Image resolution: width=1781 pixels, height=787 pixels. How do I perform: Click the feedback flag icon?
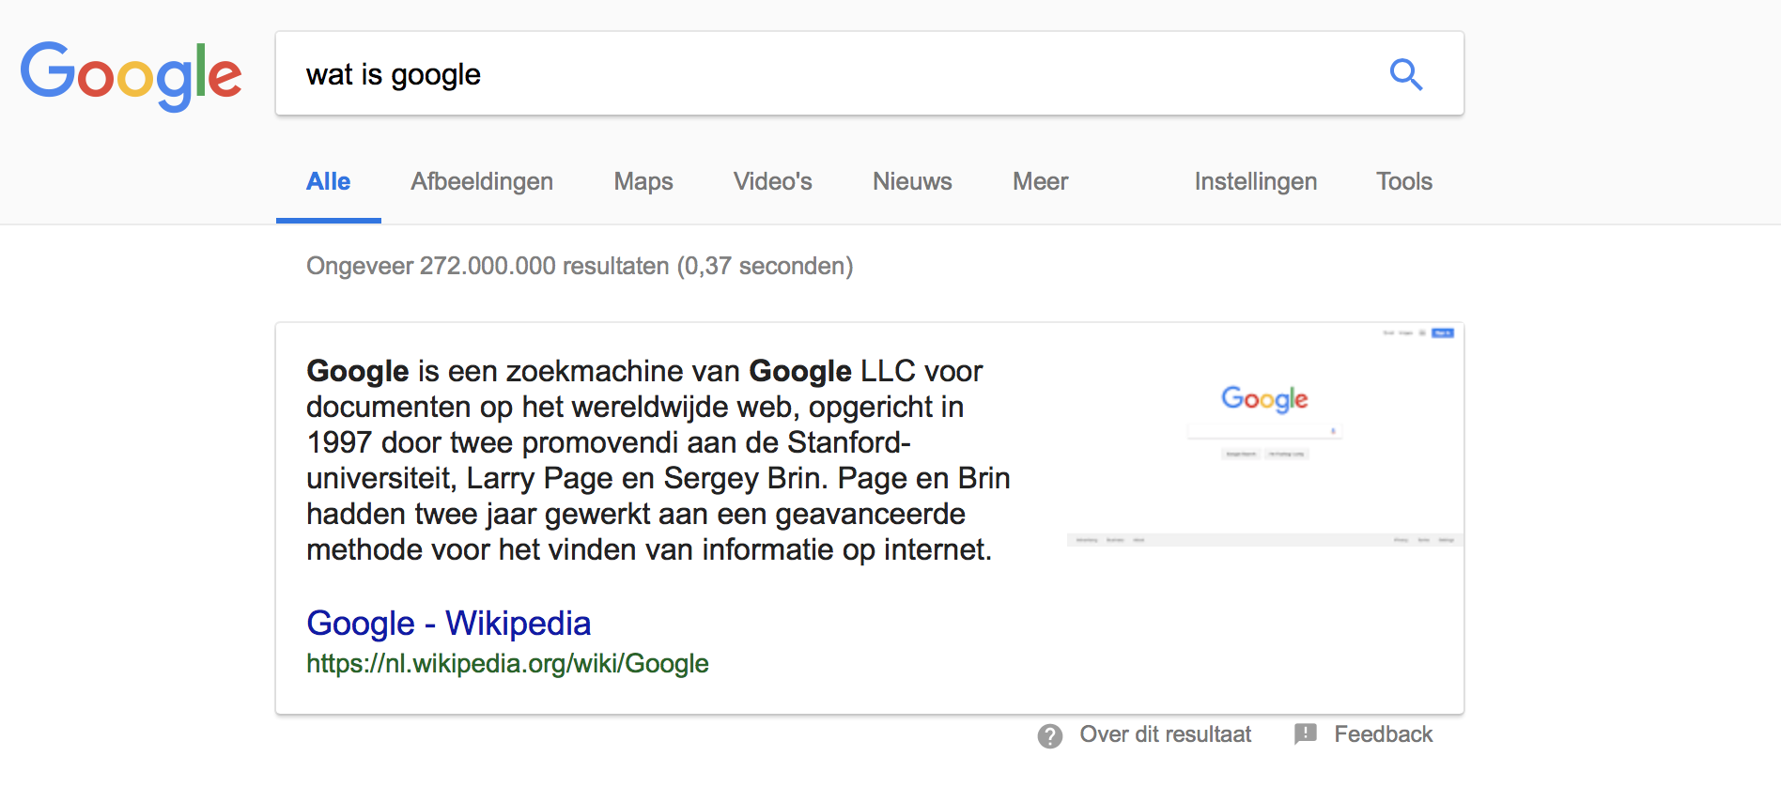(x=1306, y=733)
